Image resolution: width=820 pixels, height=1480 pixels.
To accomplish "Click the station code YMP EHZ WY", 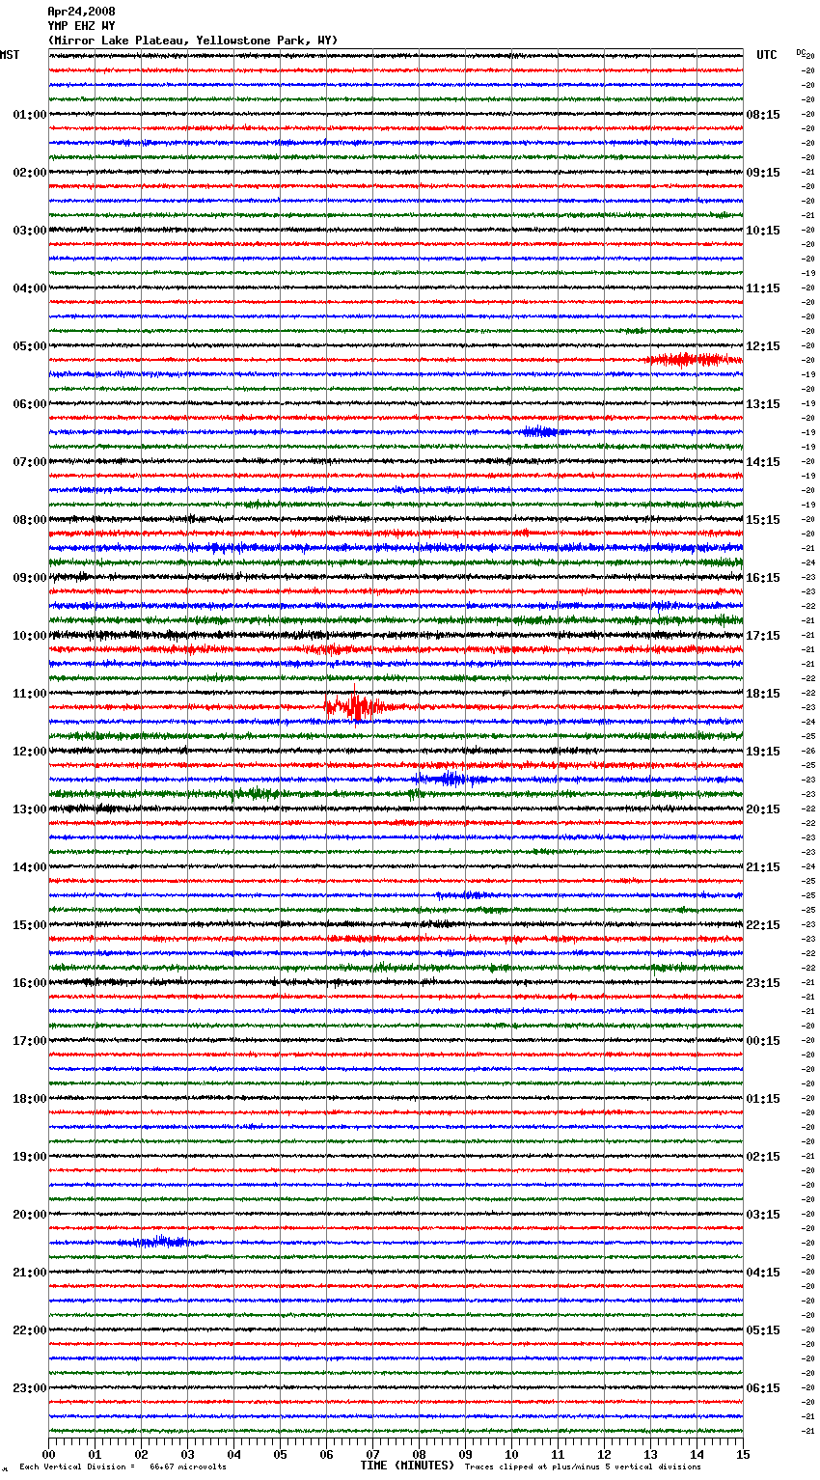I will [81, 26].
